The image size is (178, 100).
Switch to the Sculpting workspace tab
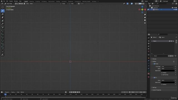38,1
